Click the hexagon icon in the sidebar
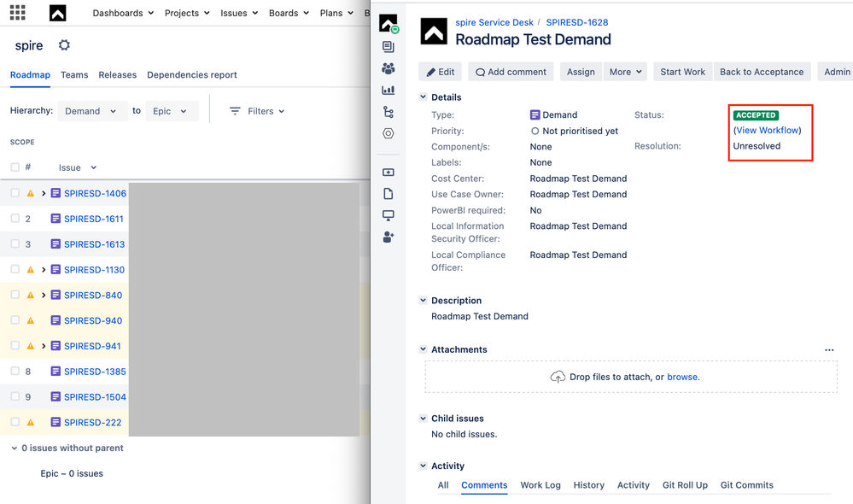This screenshot has height=504, width=853. point(389,133)
